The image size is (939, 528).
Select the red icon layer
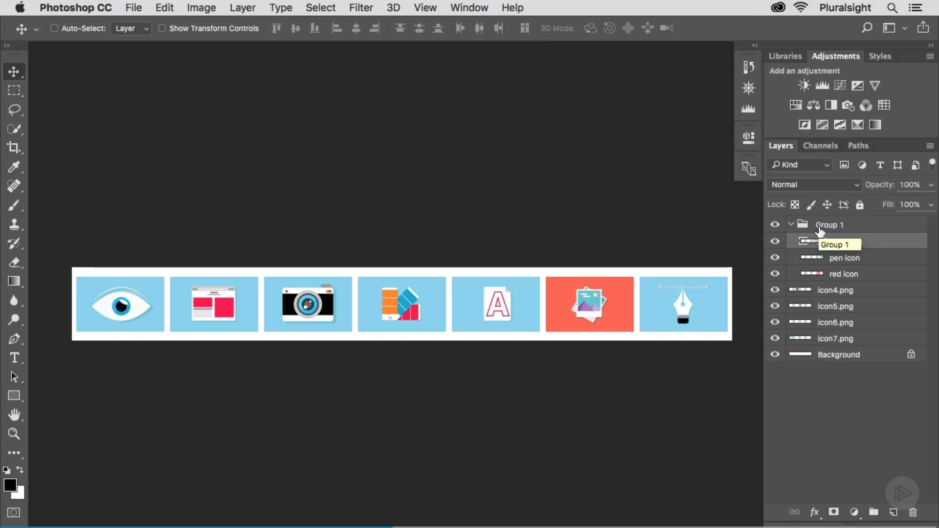(844, 274)
